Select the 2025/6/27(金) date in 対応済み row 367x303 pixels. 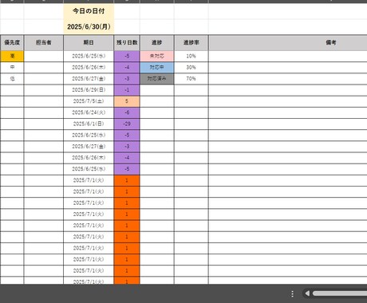[89, 79]
